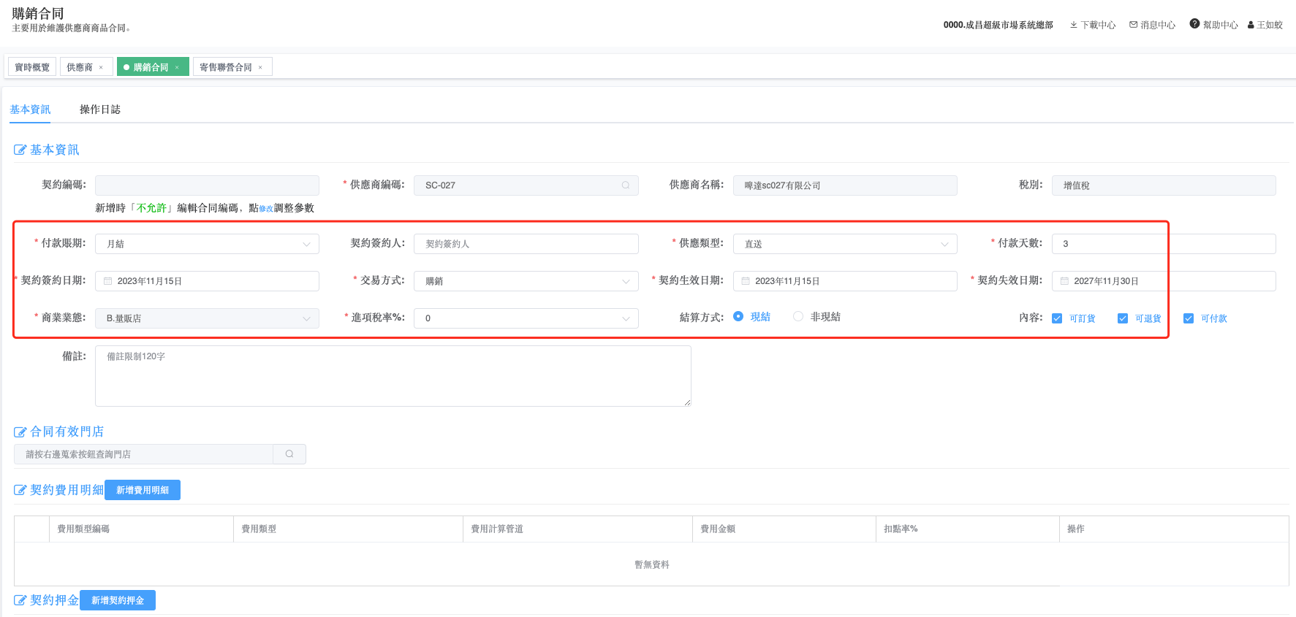Select the 非現結 settlement option
Image resolution: width=1296 pixels, height=617 pixels.
[x=798, y=316]
